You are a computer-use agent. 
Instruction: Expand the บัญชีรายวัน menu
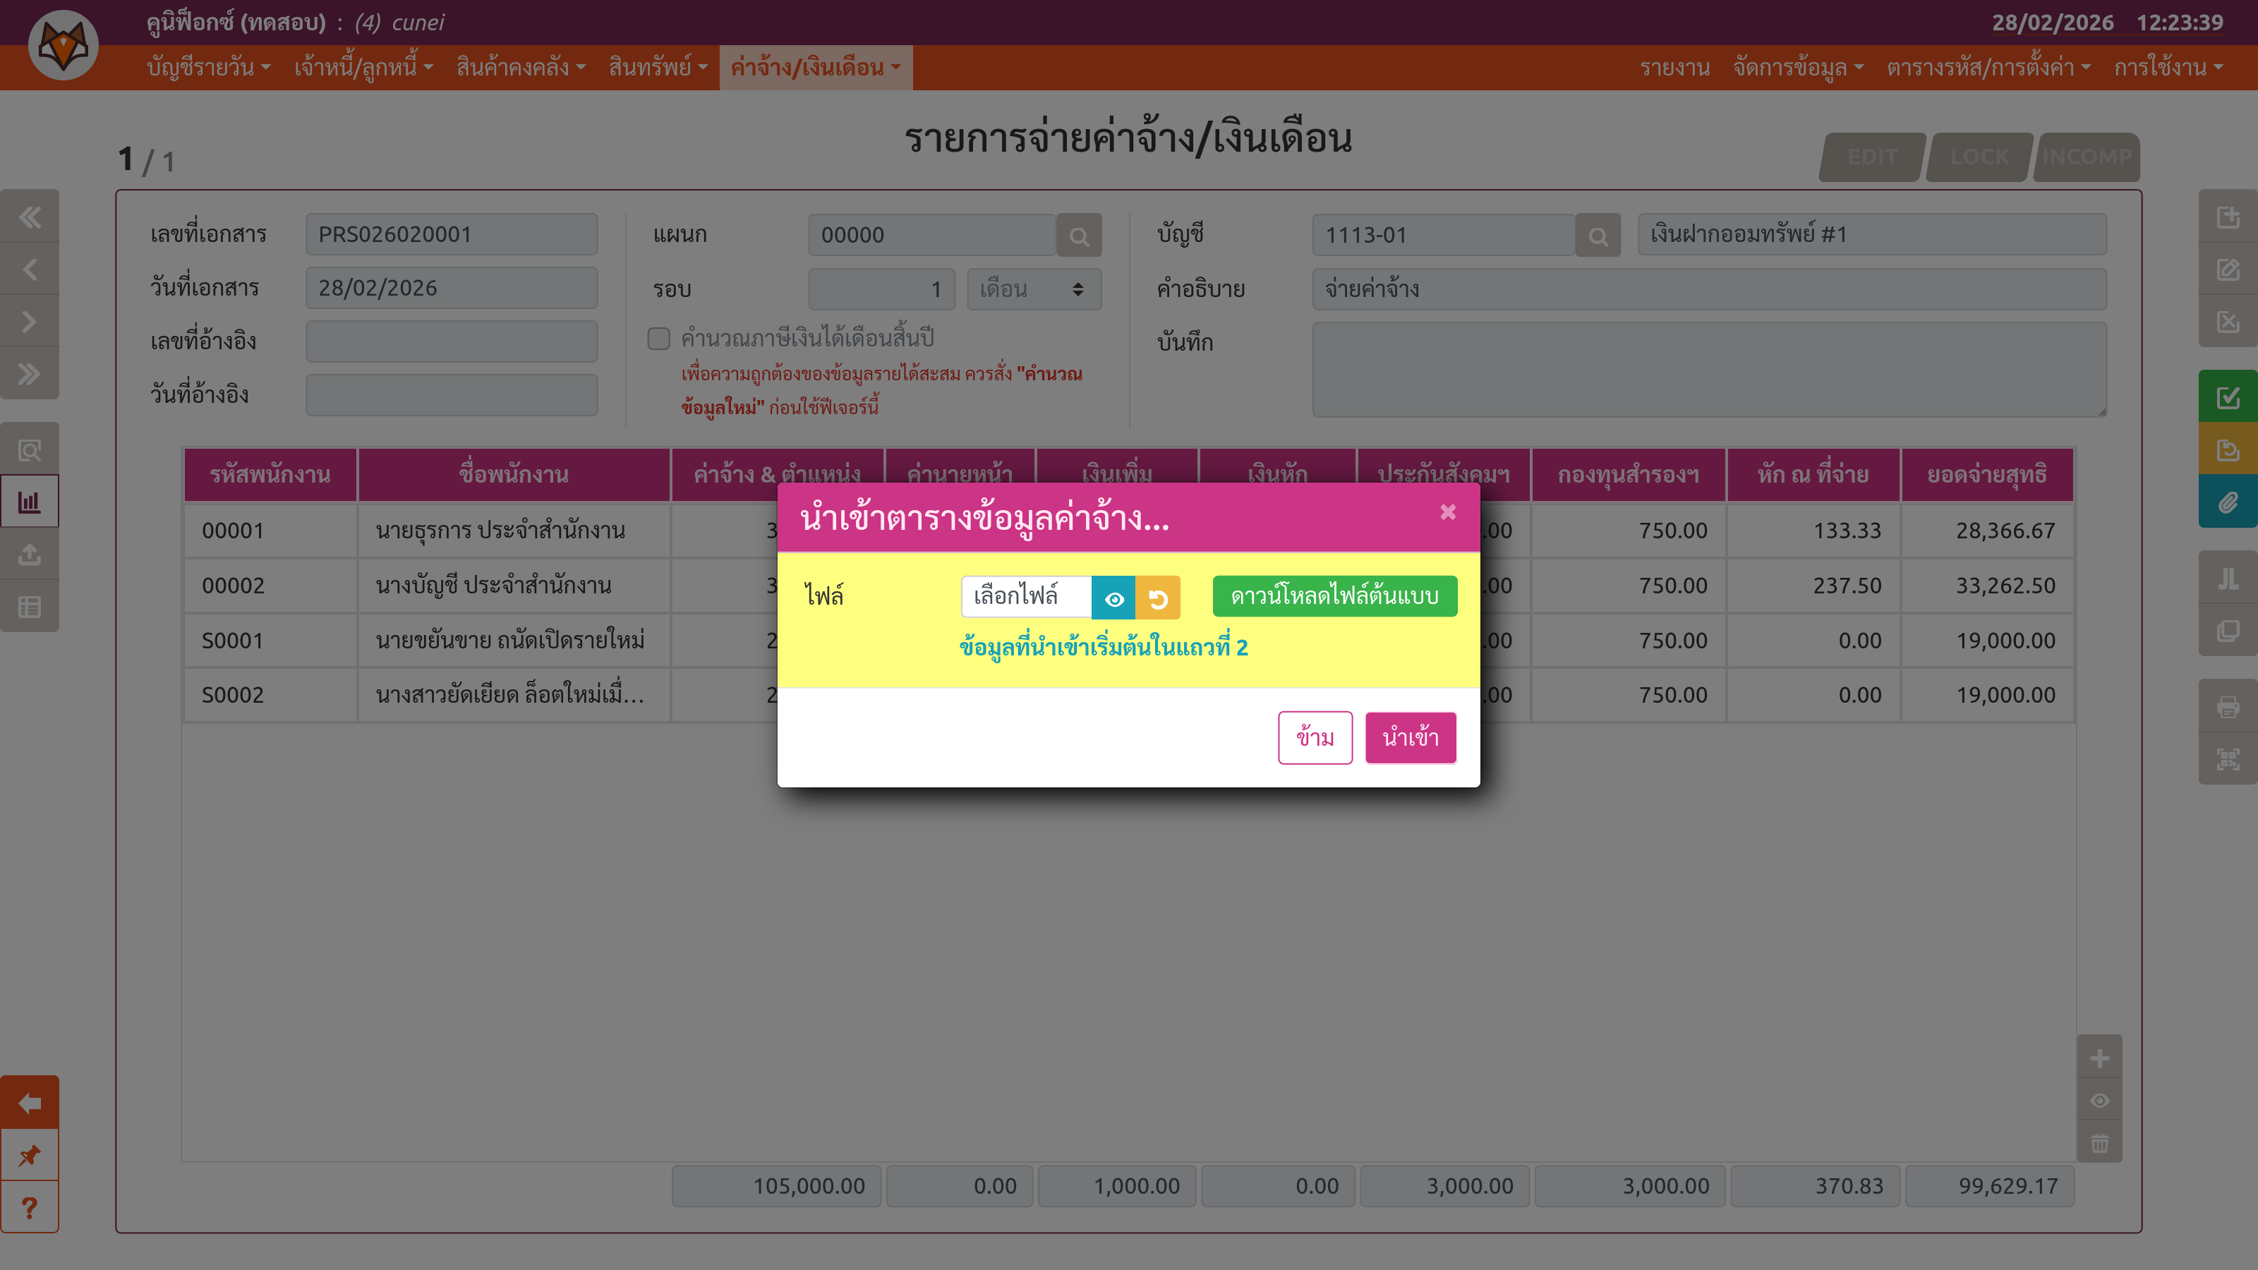[209, 68]
